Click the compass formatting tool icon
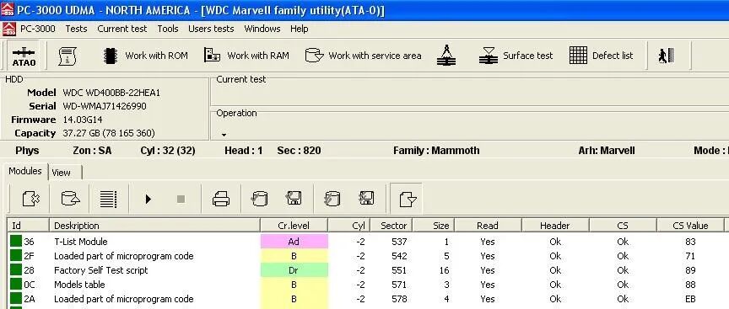This screenshot has width=729, height=309. 446,56
